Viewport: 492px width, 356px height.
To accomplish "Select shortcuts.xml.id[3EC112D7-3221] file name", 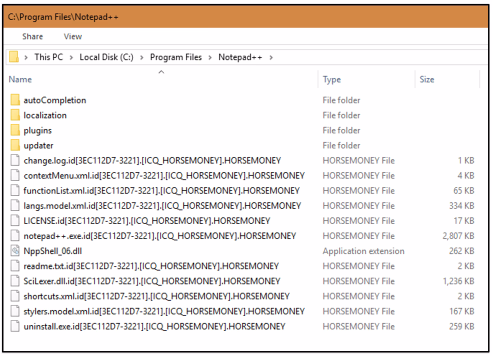I will 156,296.
